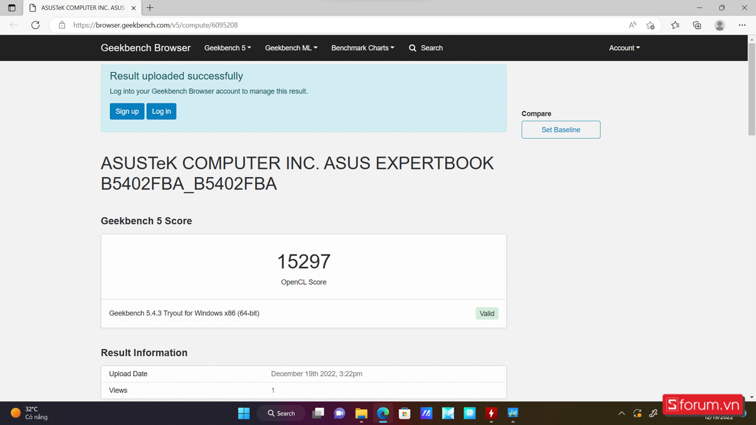Viewport: 756px width, 425px height.
Task: Open the Geekbench app on taskbar
Action: point(513,413)
